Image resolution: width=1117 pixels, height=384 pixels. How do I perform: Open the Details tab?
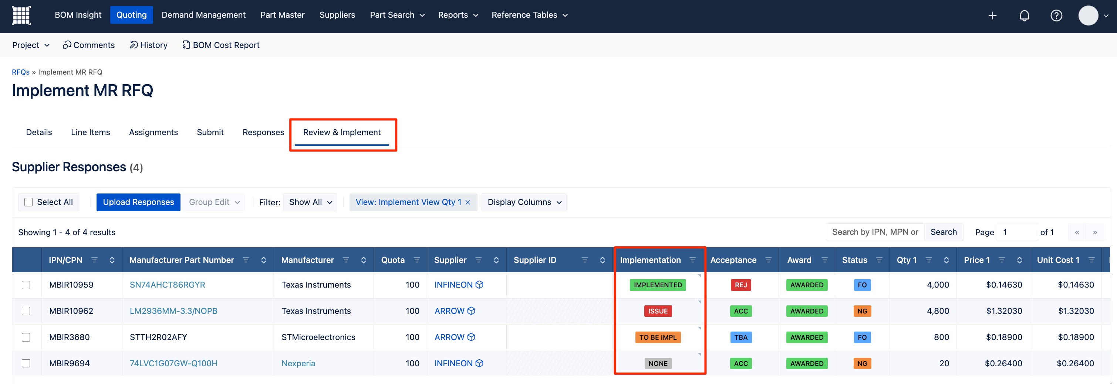point(39,133)
